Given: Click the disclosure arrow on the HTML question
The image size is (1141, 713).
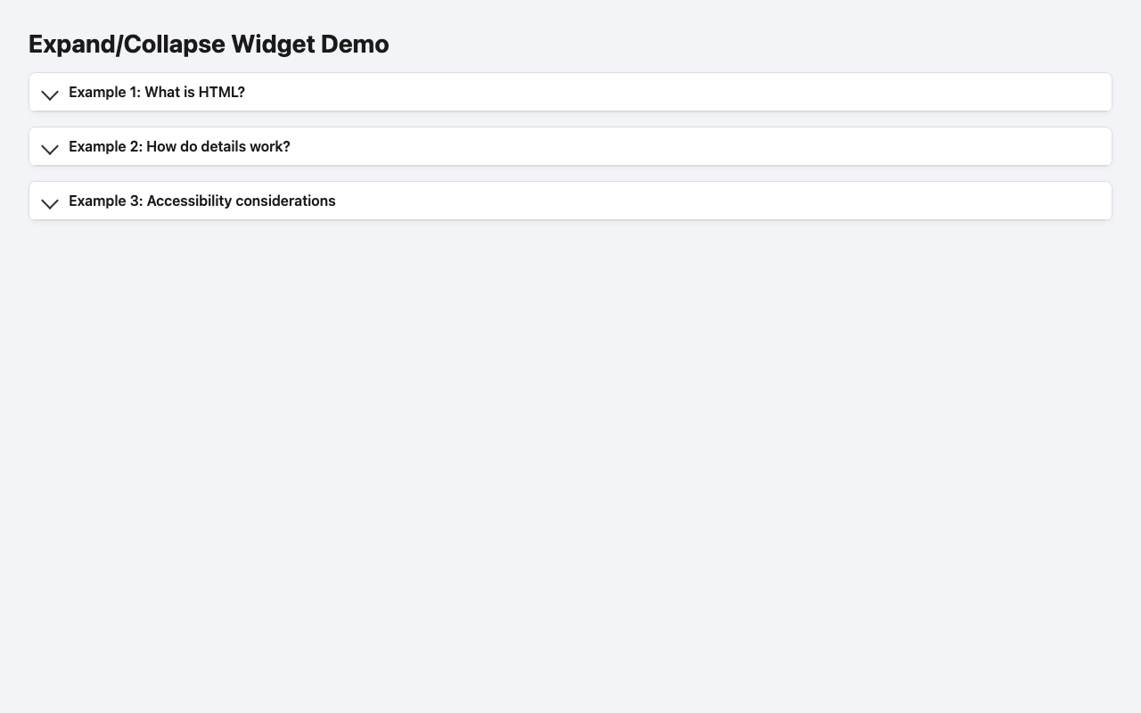Looking at the screenshot, I should click(50, 95).
